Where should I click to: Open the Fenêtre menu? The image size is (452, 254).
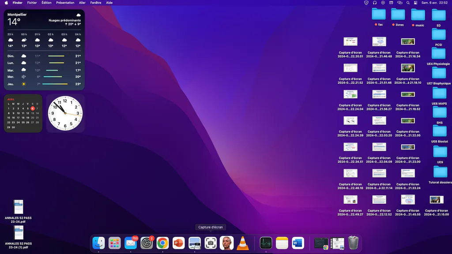pyautogui.click(x=96, y=3)
